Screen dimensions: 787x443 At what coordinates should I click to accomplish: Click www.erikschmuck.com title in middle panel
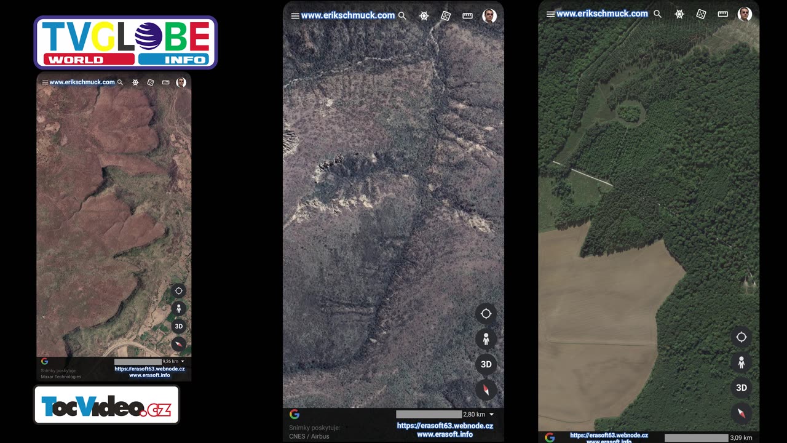pos(348,15)
